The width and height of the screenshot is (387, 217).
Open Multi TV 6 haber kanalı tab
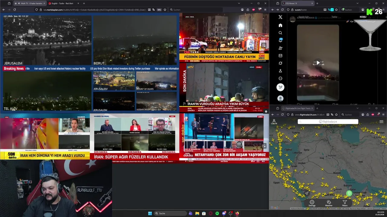pyautogui.click(x=30, y=3)
